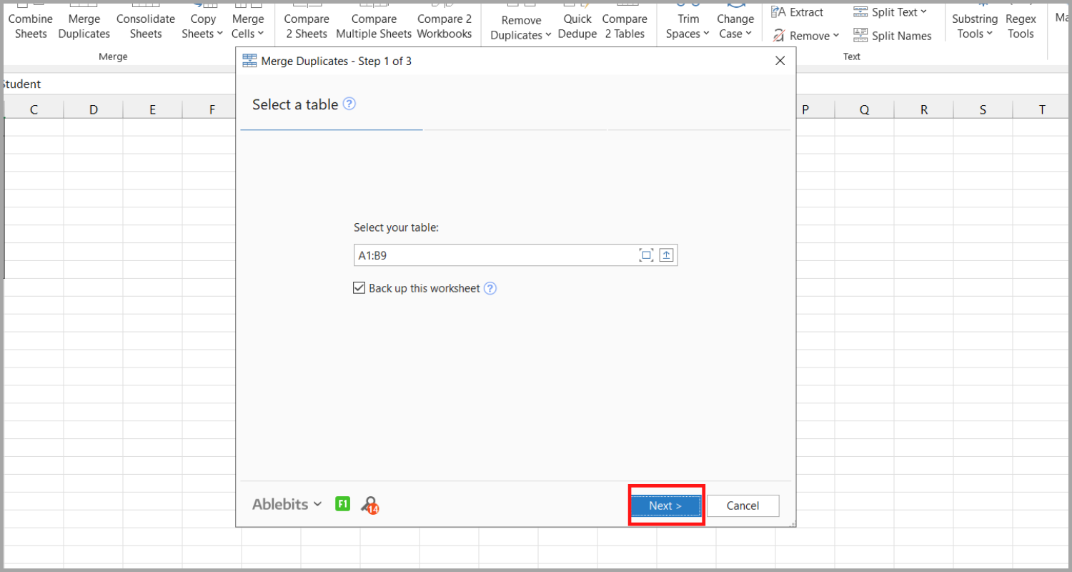
Task: Open the Quick Dedupe tool
Action: tap(577, 26)
